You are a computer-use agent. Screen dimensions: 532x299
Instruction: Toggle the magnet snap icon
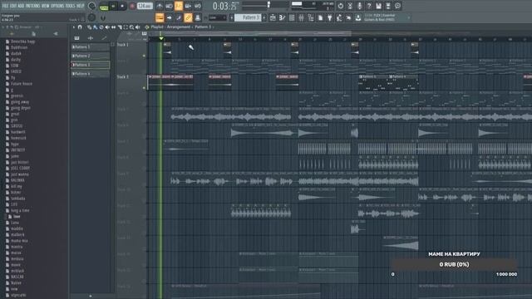pyautogui.click(x=80, y=27)
